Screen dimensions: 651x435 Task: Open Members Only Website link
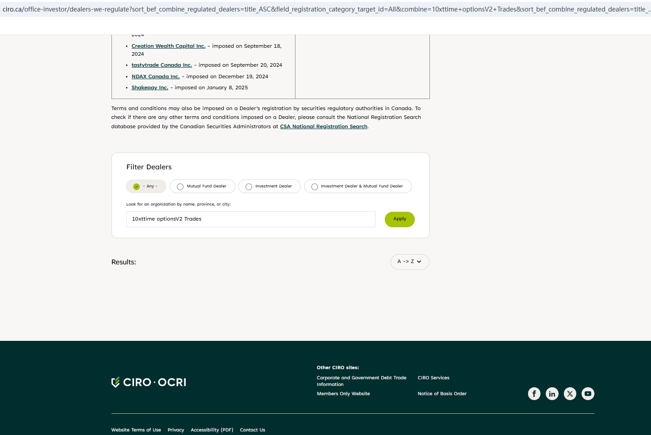pos(343,394)
